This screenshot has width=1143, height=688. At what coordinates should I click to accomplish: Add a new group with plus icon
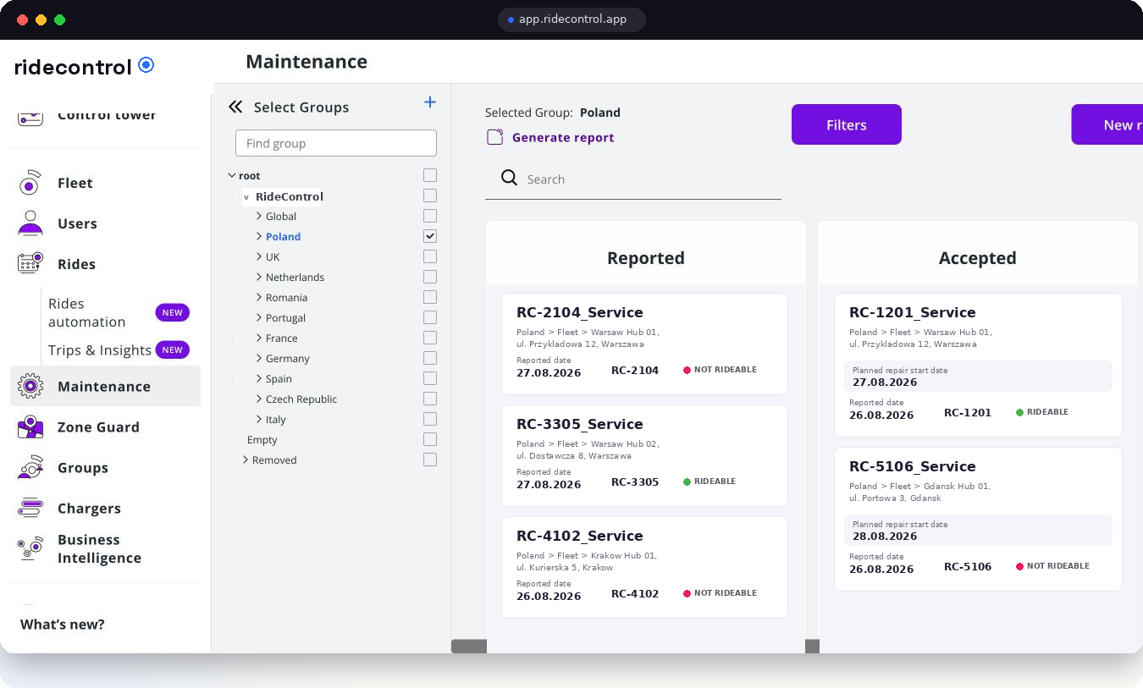(430, 102)
